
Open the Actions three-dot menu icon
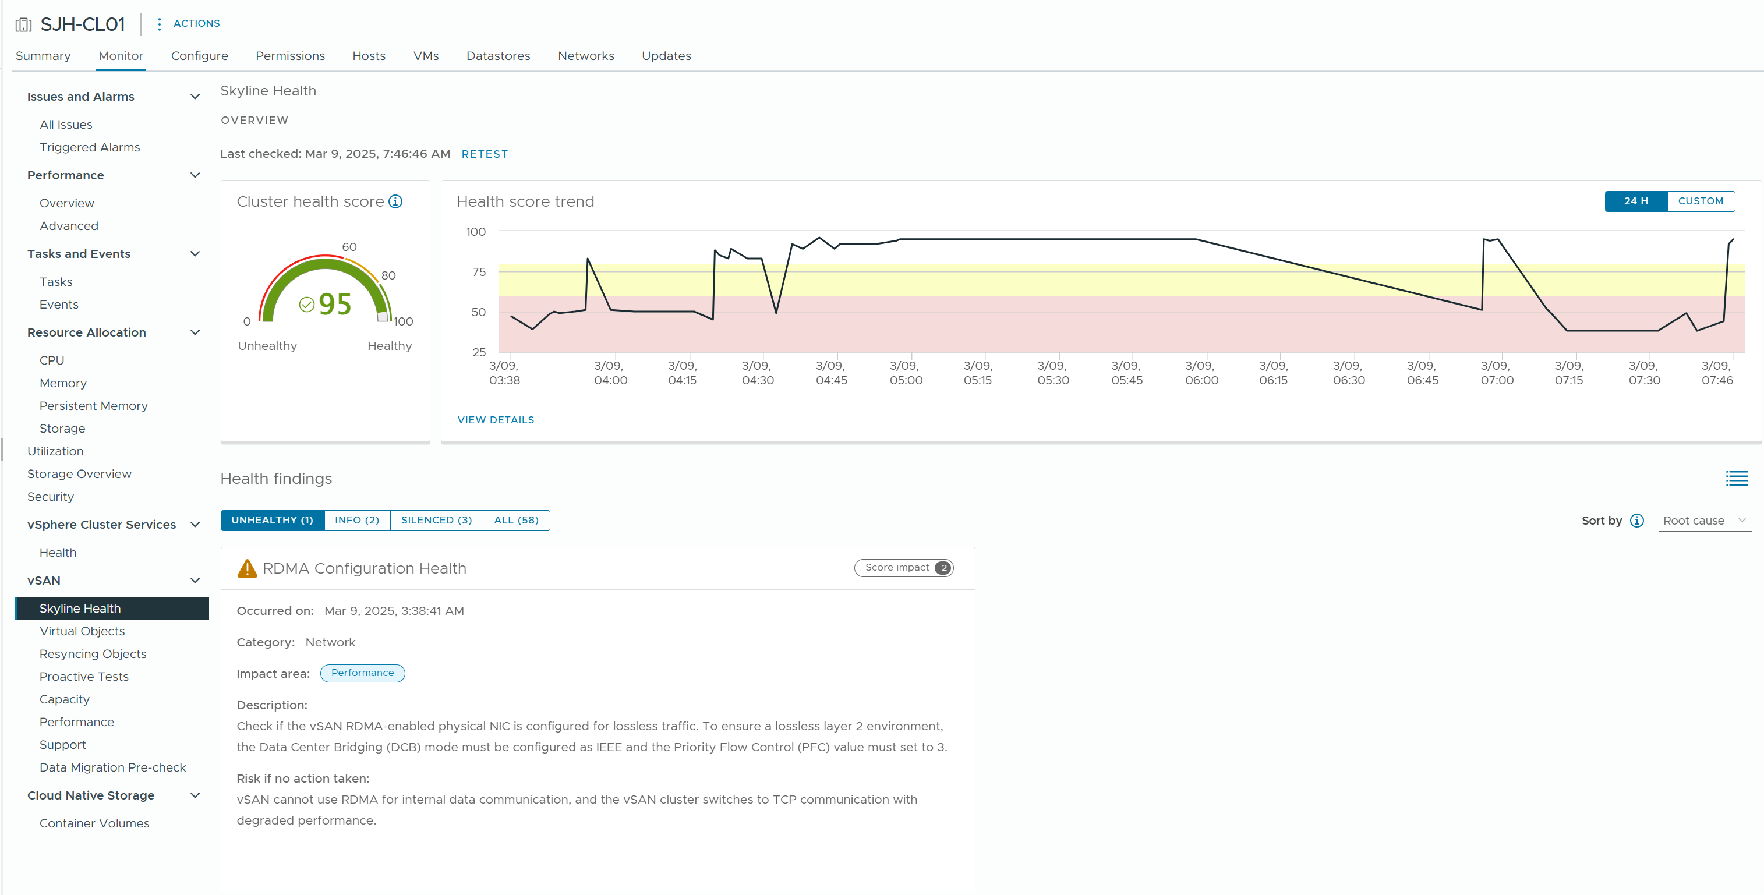click(159, 24)
